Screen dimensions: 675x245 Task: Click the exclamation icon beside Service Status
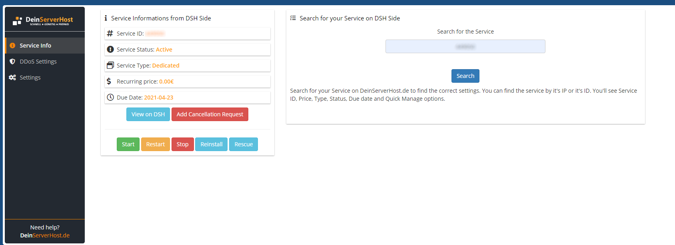110,50
